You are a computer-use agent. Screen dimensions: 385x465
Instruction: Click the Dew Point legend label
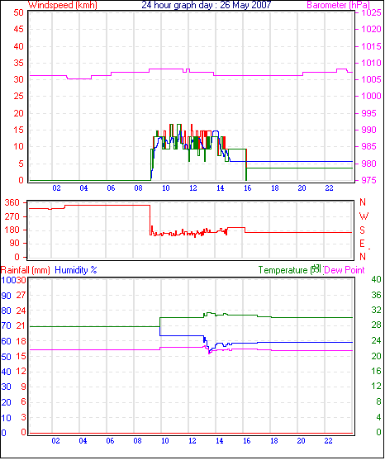(345, 270)
